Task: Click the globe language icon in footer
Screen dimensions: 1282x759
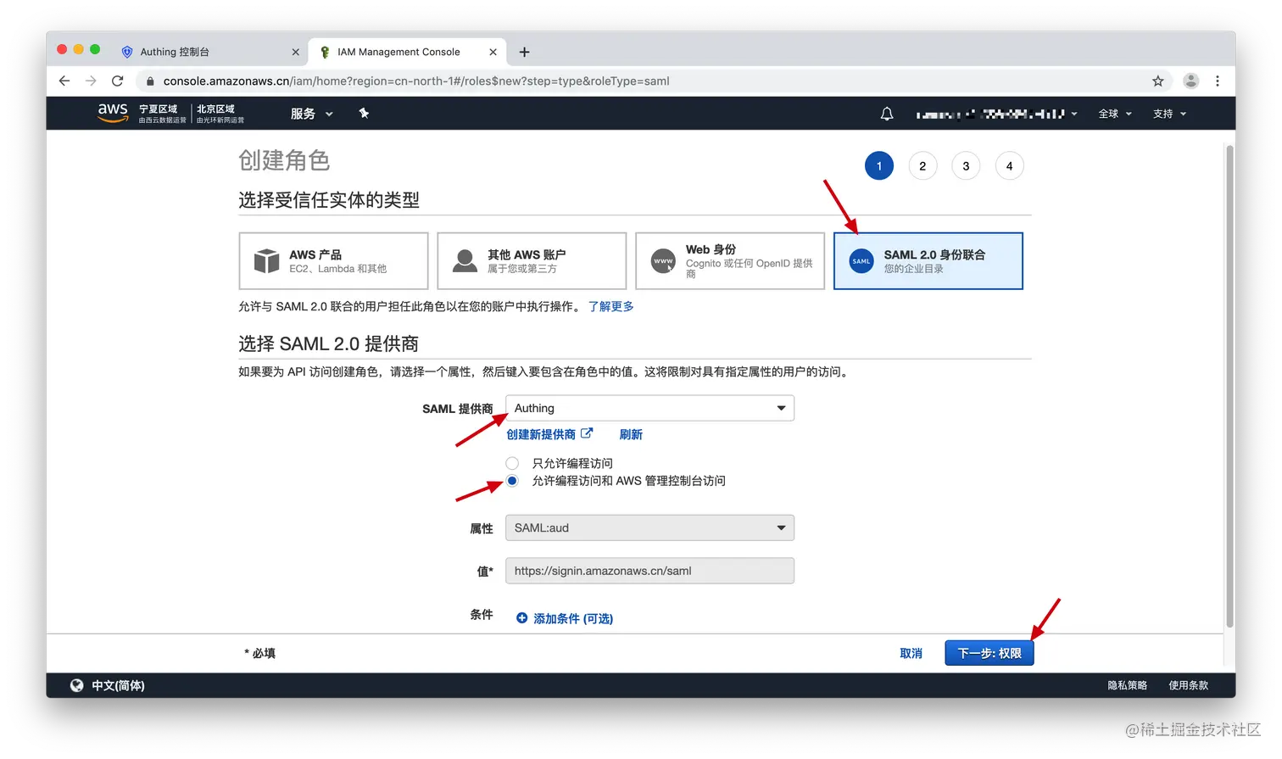Action: [77, 685]
